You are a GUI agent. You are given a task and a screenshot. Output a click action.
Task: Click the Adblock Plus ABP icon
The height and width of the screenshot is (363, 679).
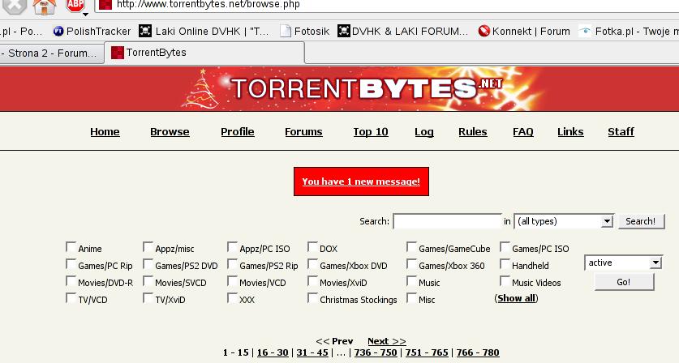(75, 5)
